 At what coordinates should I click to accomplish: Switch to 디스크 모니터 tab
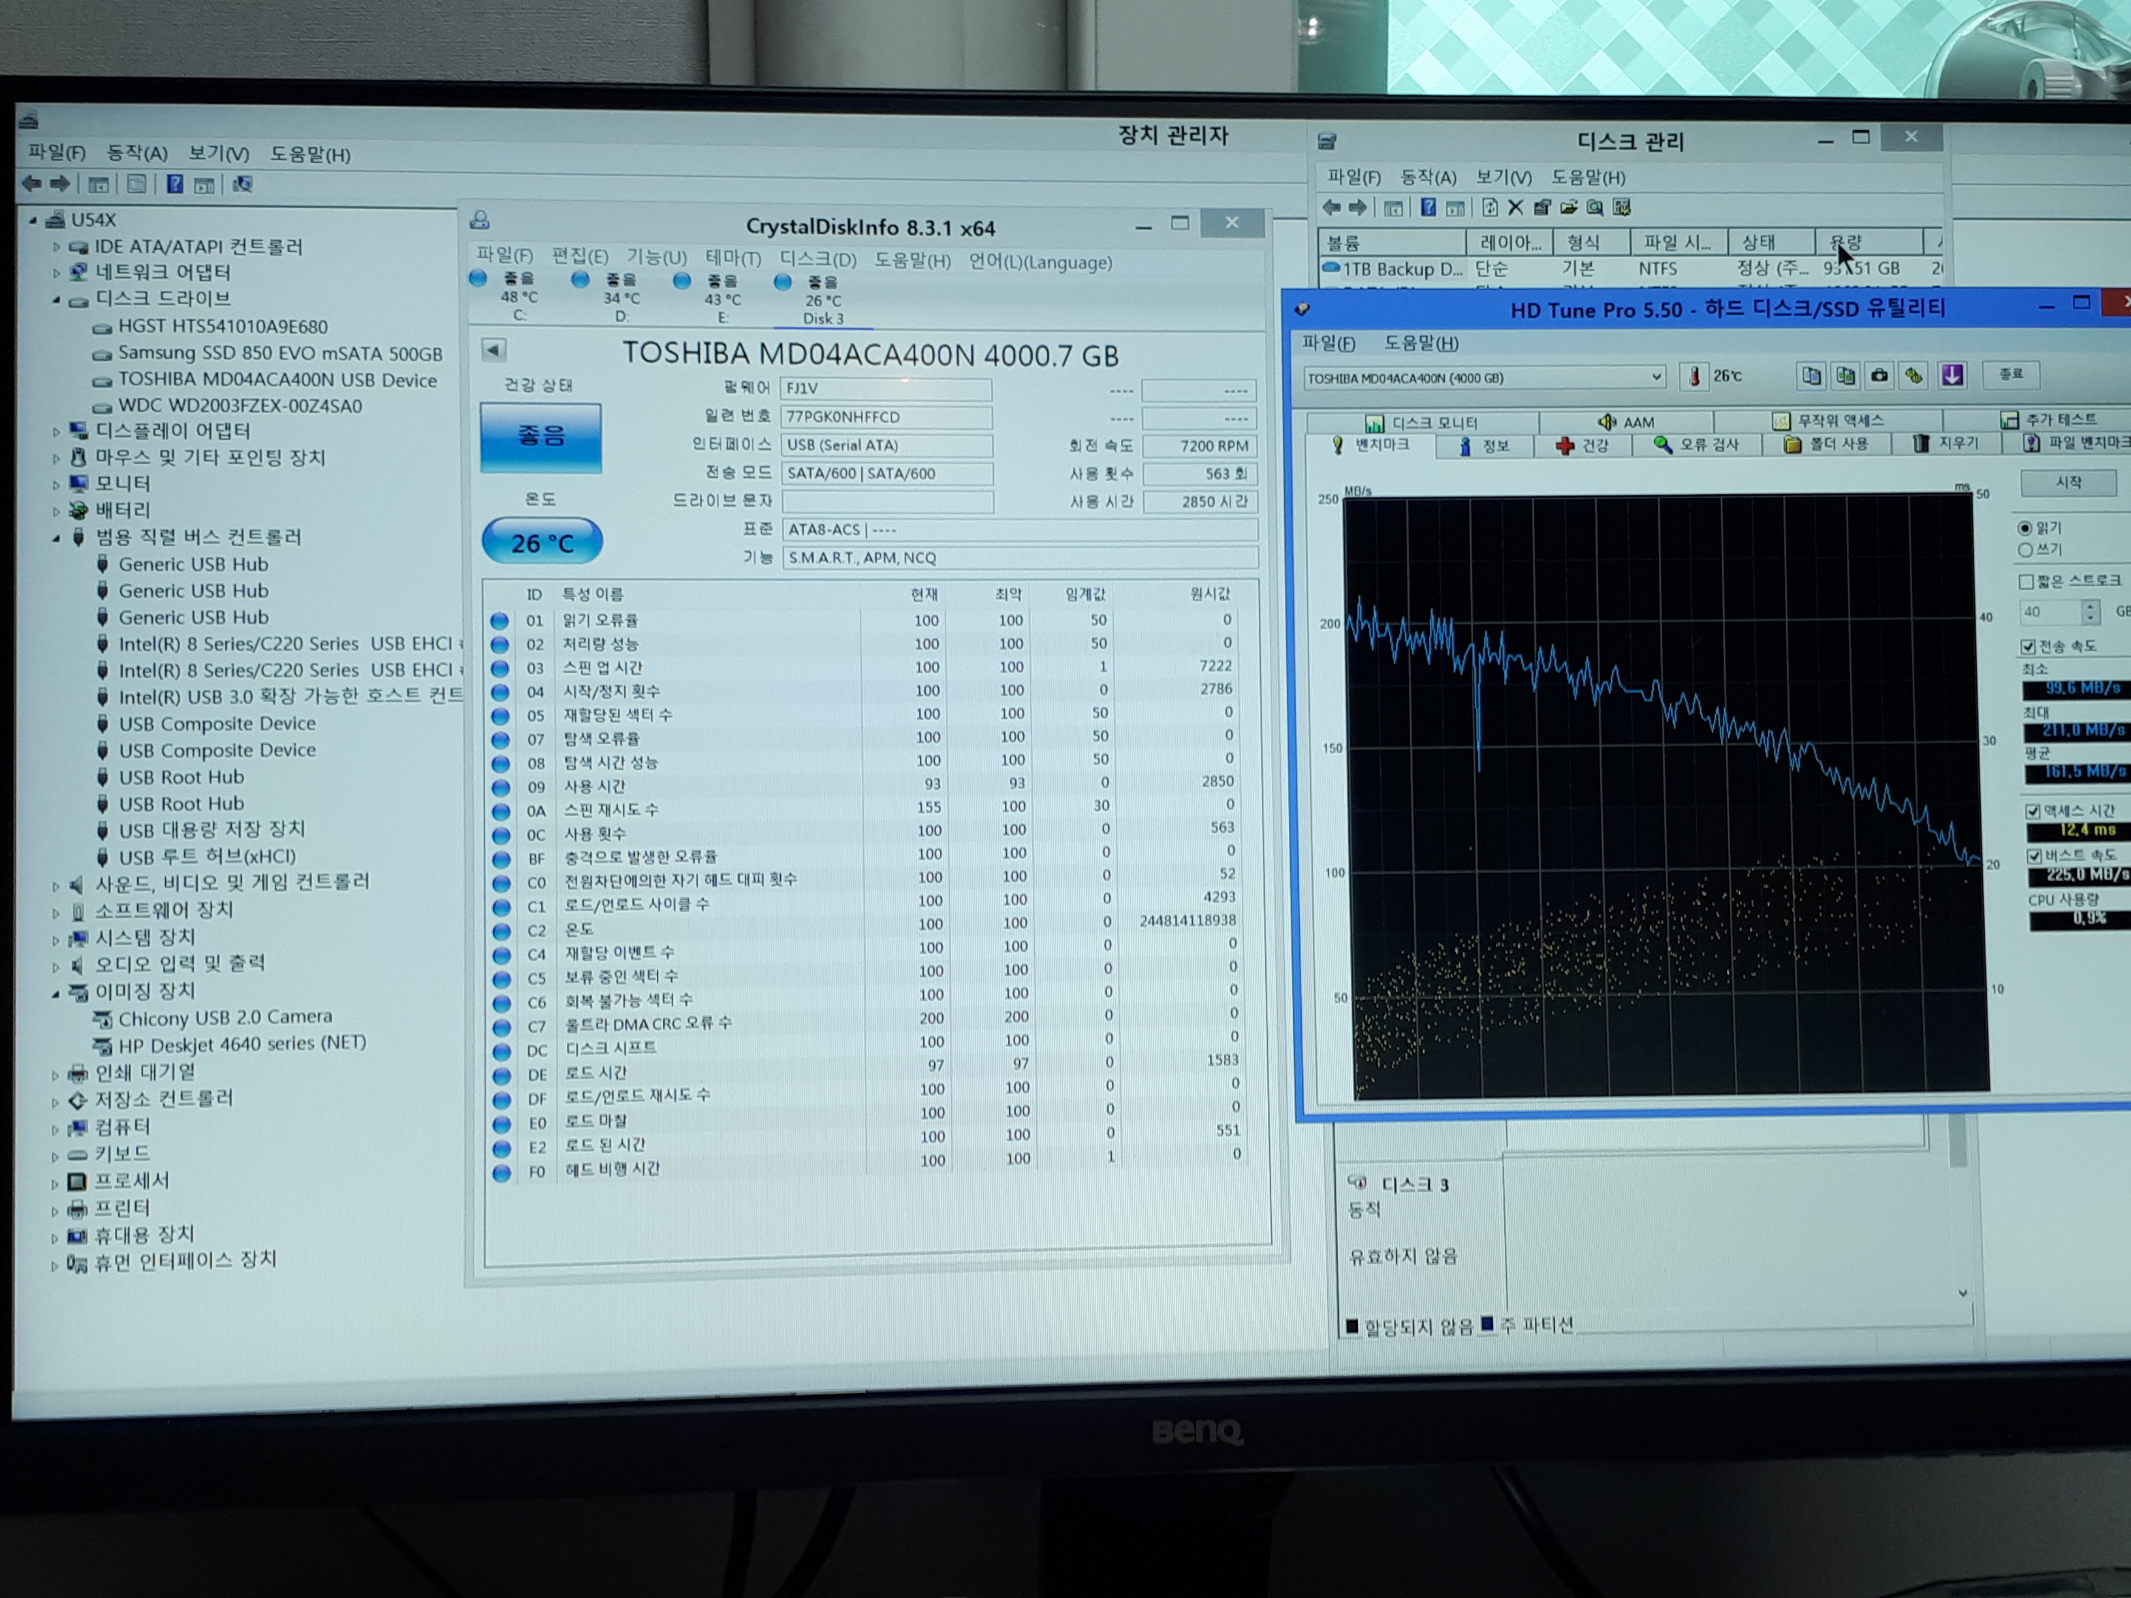click(x=1422, y=423)
